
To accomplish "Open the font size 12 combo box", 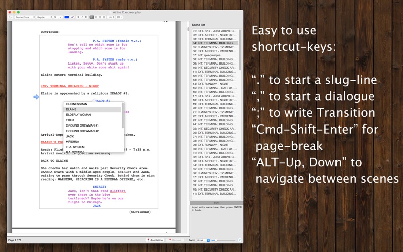I will tap(58, 17).
